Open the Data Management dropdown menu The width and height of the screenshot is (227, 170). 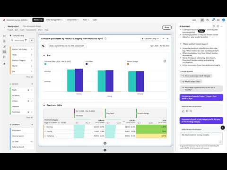(54, 20)
